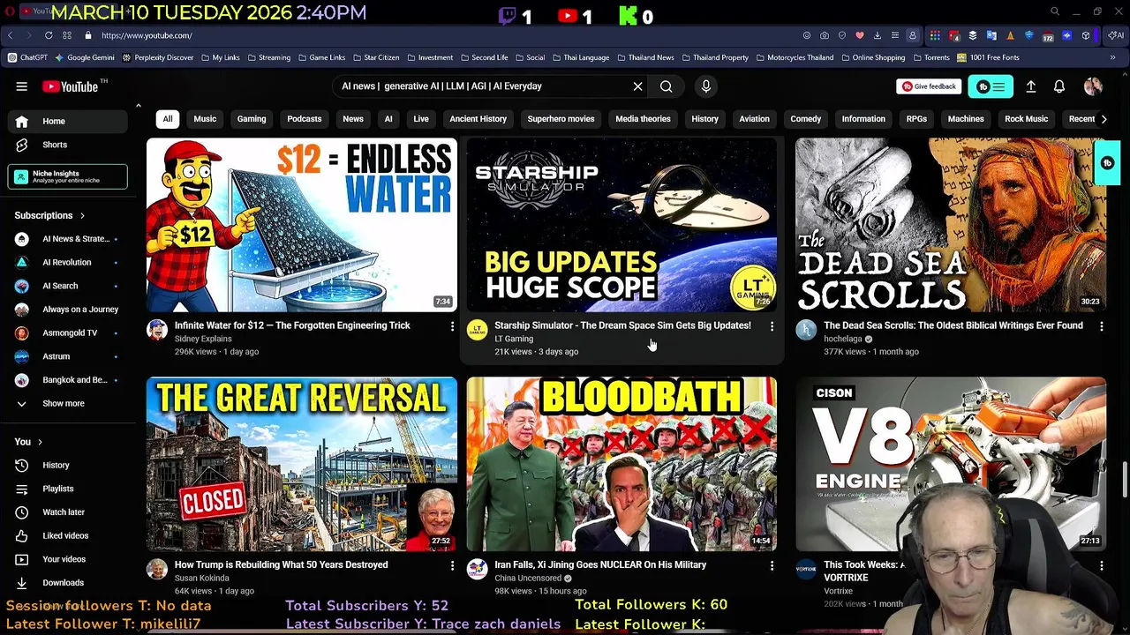Open the Create upload arrow icon
The height and width of the screenshot is (635, 1130).
point(1030,86)
